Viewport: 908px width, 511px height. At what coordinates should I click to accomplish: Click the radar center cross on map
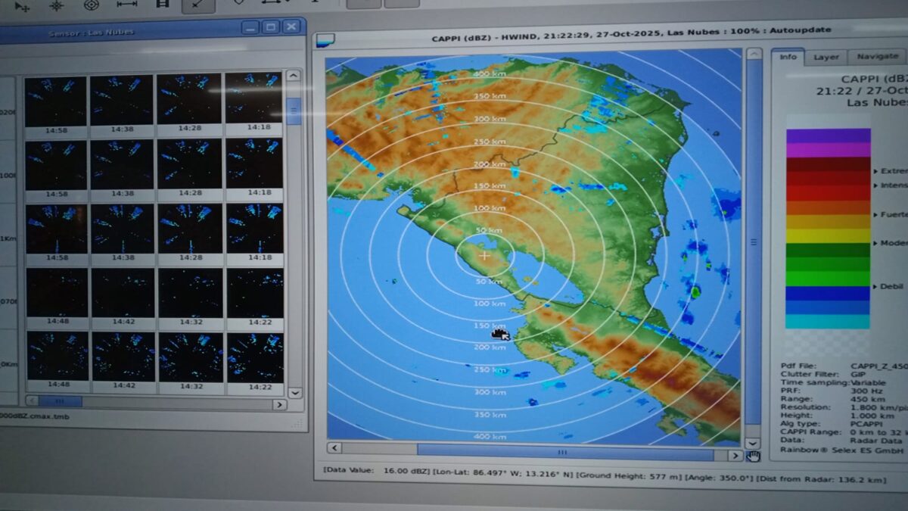(x=484, y=256)
